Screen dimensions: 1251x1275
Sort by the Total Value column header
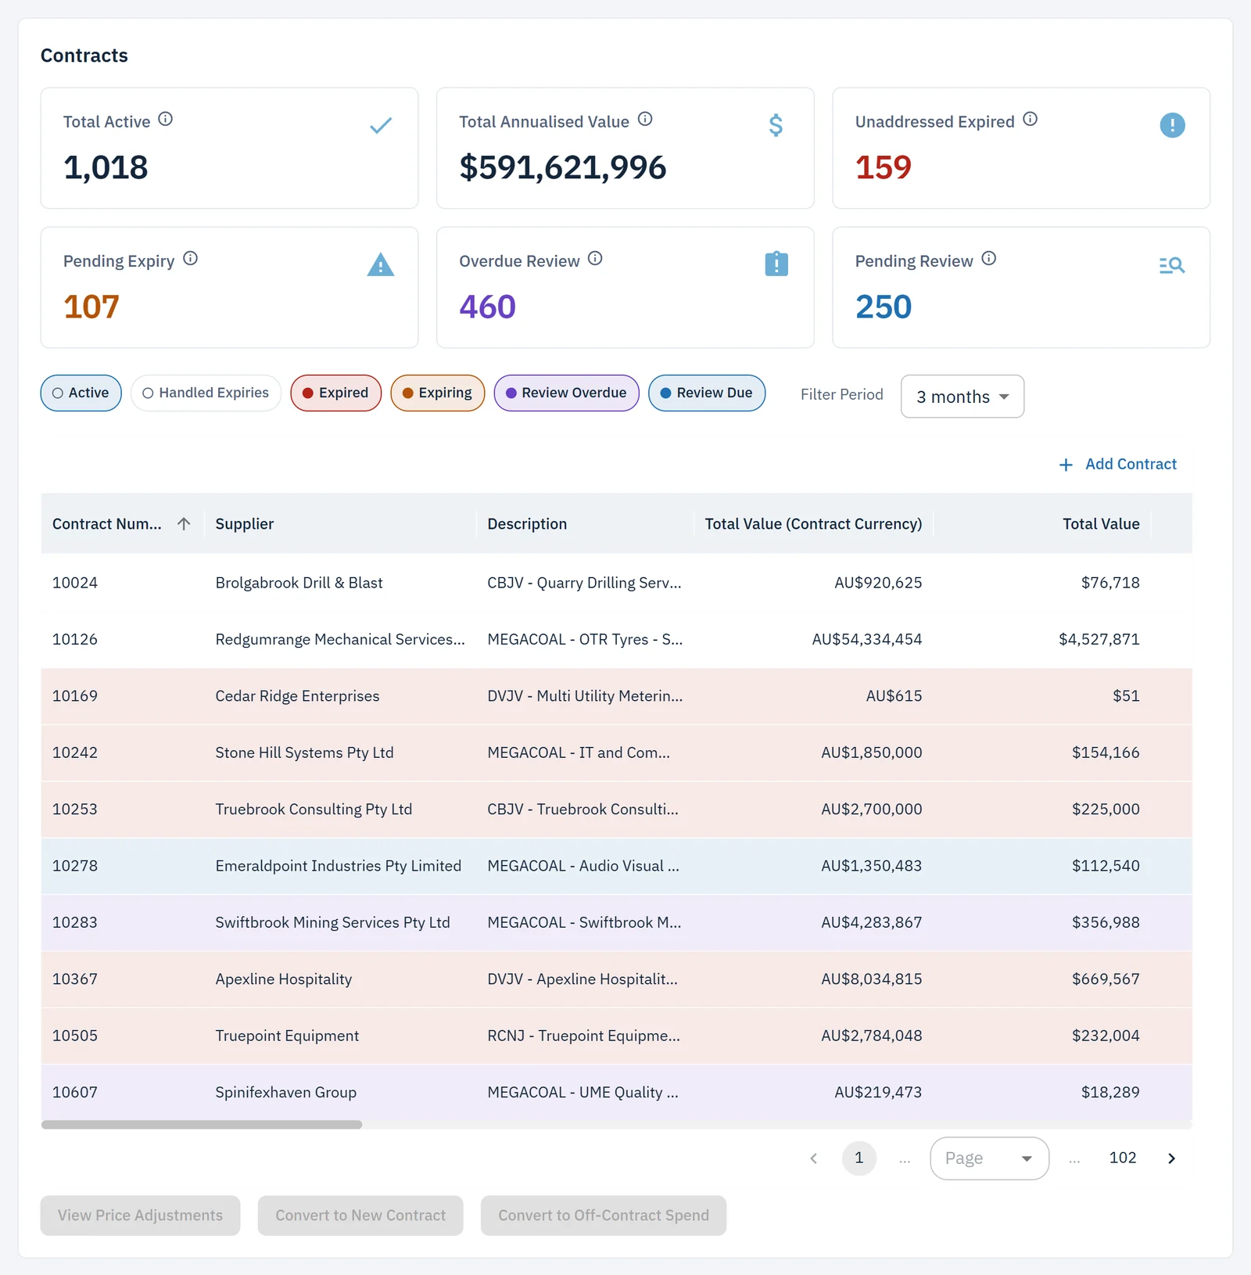[1101, 524]
